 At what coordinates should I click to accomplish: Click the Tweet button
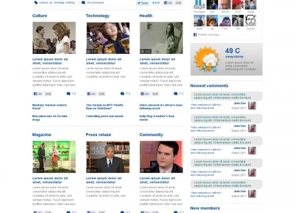143,3
